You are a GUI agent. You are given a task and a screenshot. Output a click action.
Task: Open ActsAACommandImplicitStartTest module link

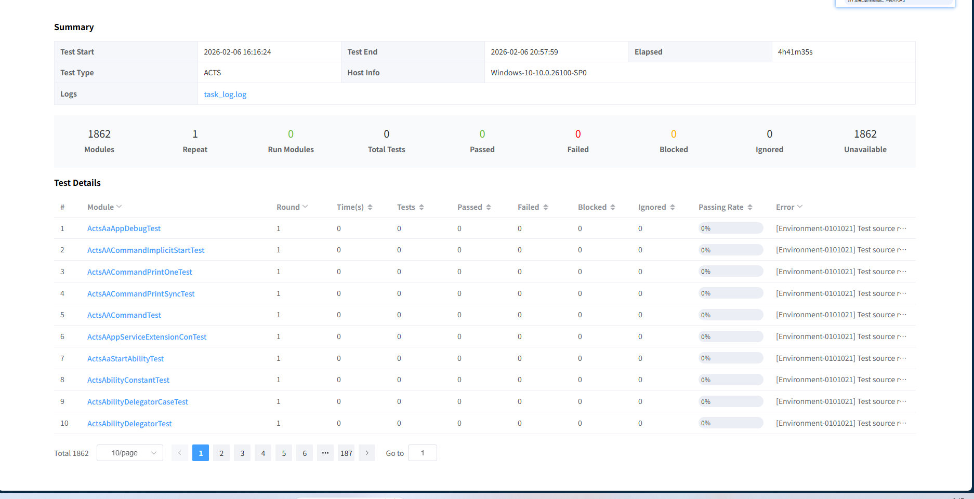pos(146,250)
